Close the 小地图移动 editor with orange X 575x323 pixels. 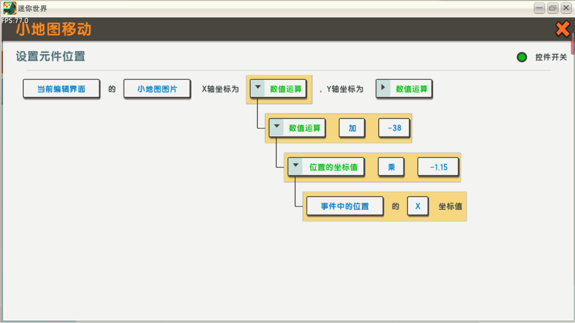[x=562, y=29]
